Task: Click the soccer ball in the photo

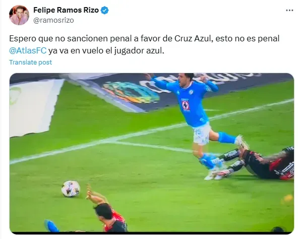Action: 71,189
